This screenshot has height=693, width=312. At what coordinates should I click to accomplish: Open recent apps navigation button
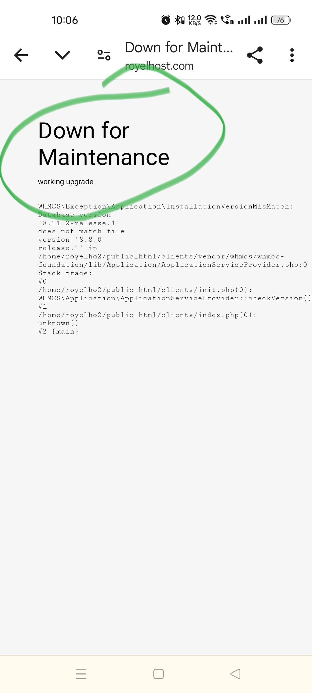coord(81,674)
